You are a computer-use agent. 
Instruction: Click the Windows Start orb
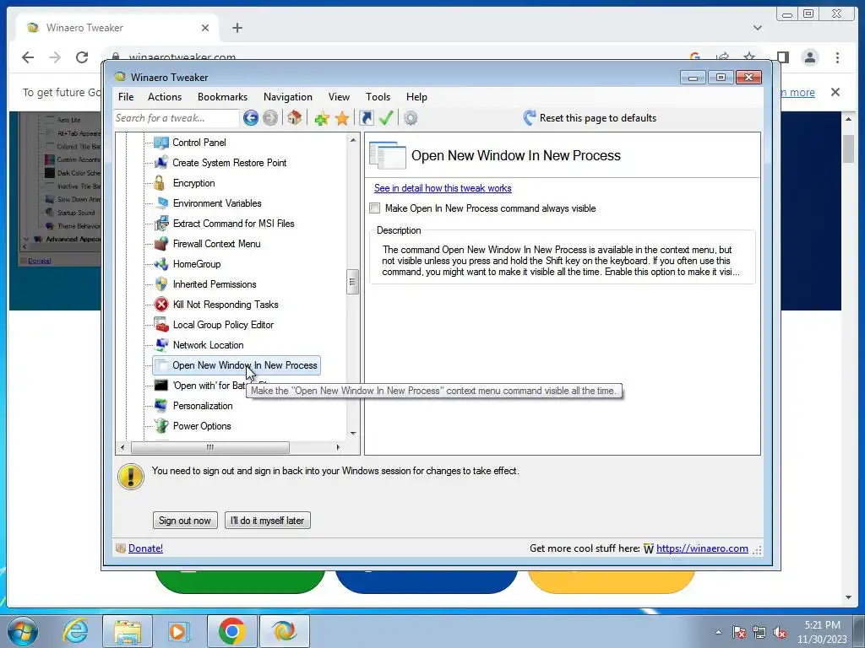click(x=23, y=631)
